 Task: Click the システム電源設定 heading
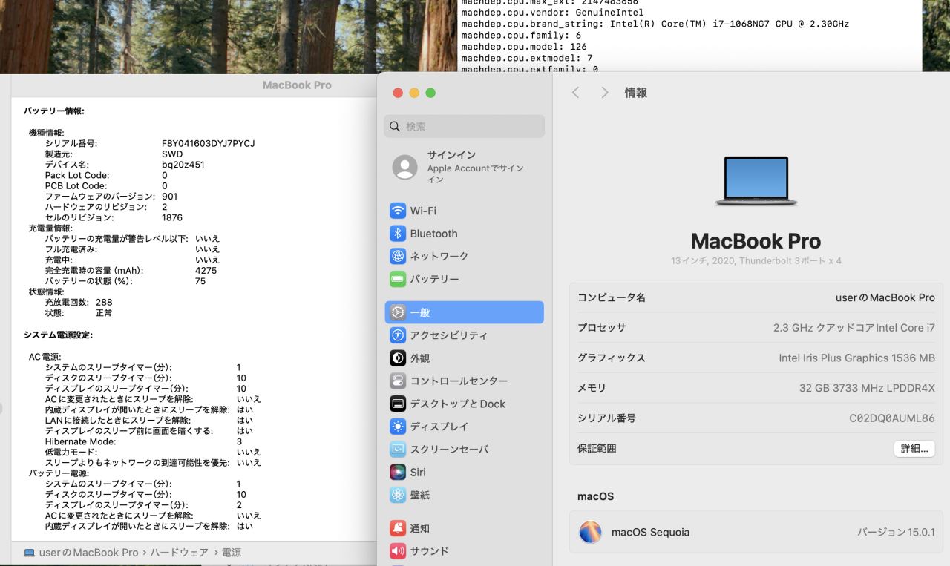tap(58, 335)
